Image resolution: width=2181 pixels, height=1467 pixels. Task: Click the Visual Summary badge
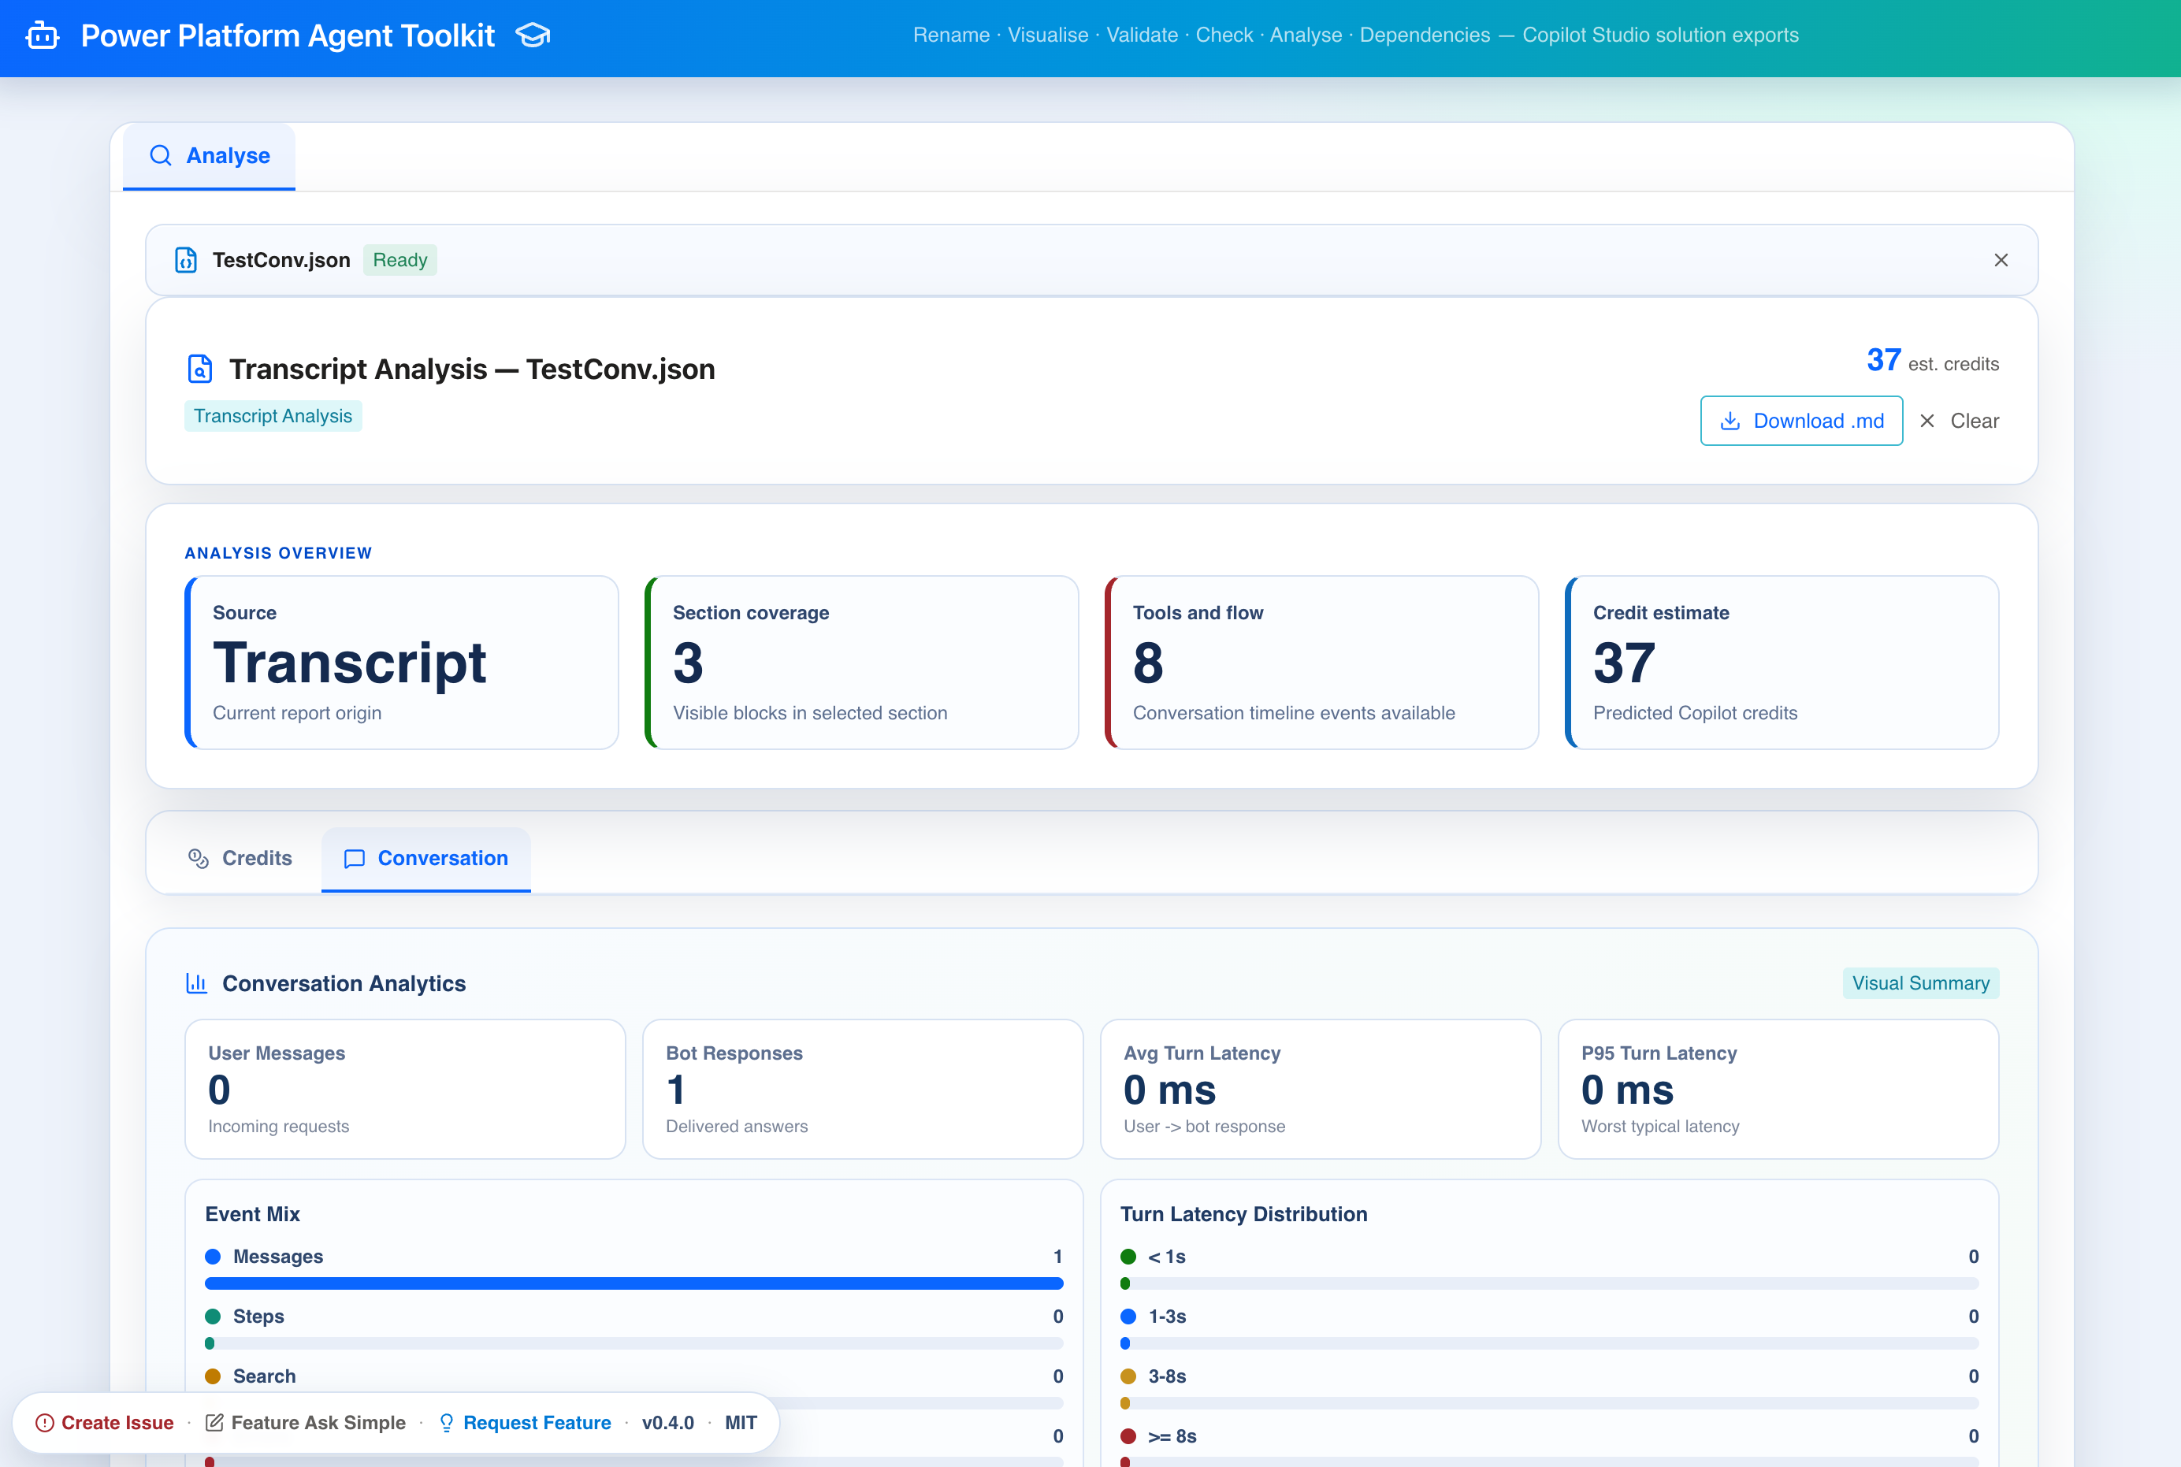click(x=1920, y=983)
